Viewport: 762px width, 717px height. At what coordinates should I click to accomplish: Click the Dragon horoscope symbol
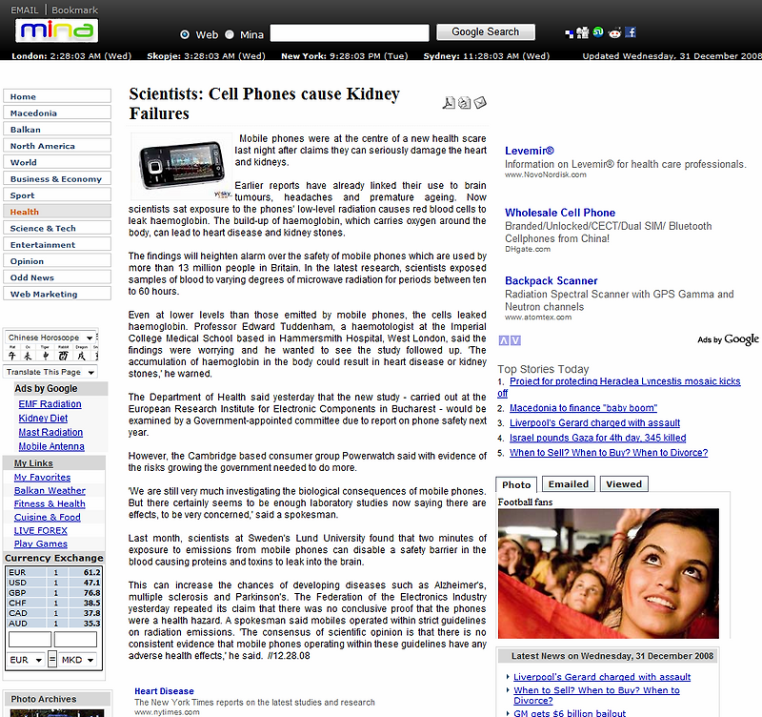click(x=82, y=355)
